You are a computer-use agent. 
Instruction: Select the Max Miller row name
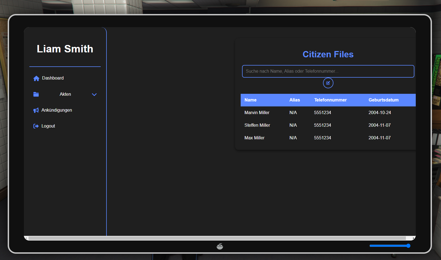click(x=254, y=138)
